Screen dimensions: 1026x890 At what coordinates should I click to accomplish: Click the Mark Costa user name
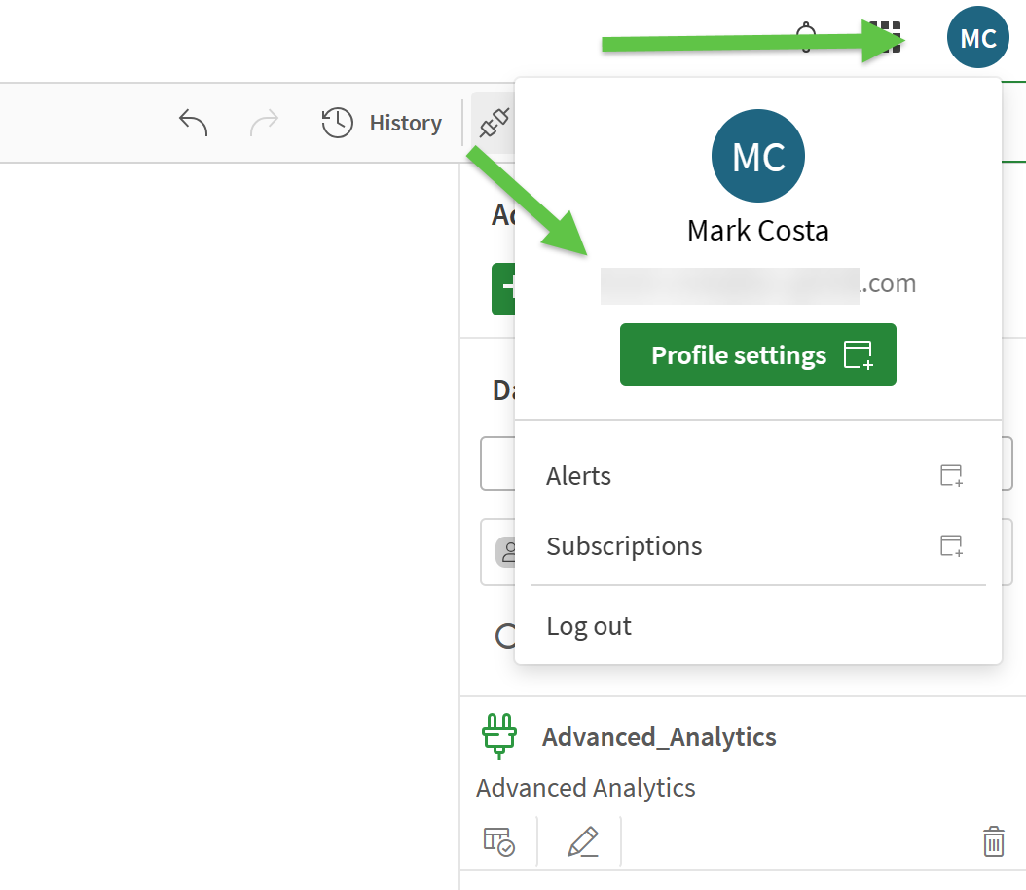[x=758, y=231]
